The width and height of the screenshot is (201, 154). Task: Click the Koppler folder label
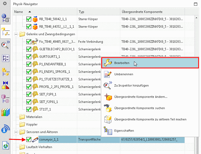pyautogui.click(x=32, y=124)
